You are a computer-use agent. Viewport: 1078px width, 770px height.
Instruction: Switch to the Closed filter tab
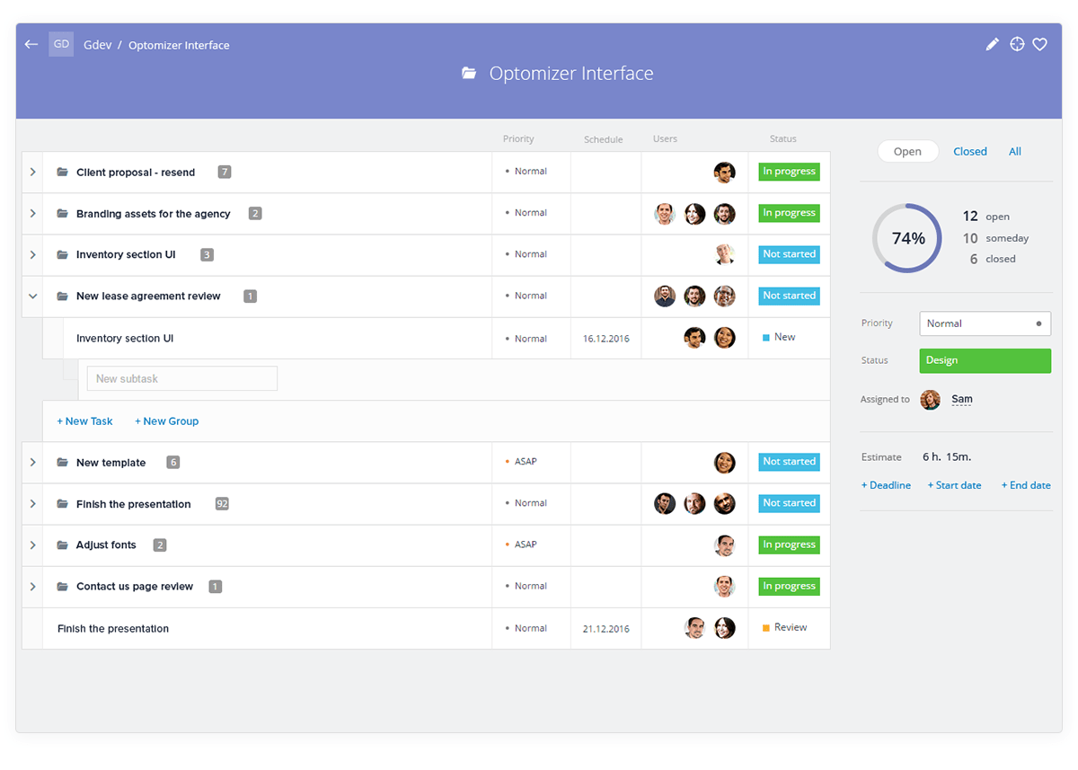pyautogui.click(x=970, y=152)
